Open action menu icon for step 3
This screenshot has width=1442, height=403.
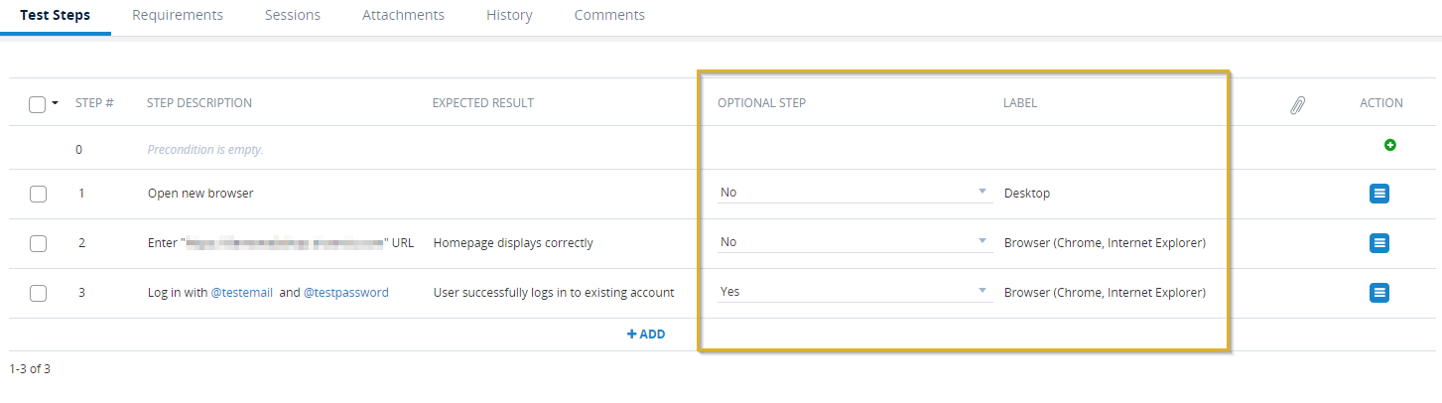(1379, 292)
